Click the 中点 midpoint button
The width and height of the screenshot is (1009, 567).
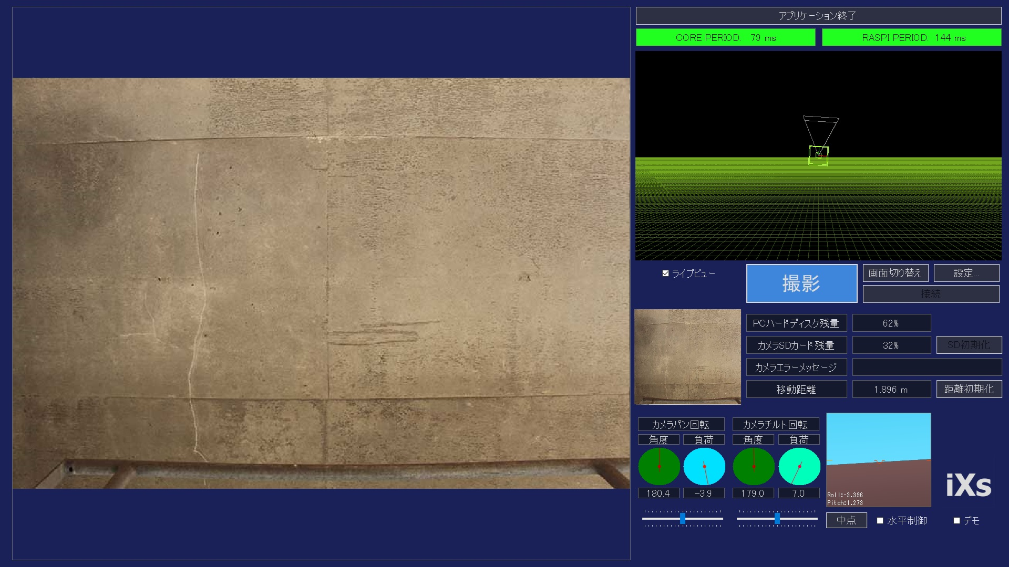coord(846,520)
